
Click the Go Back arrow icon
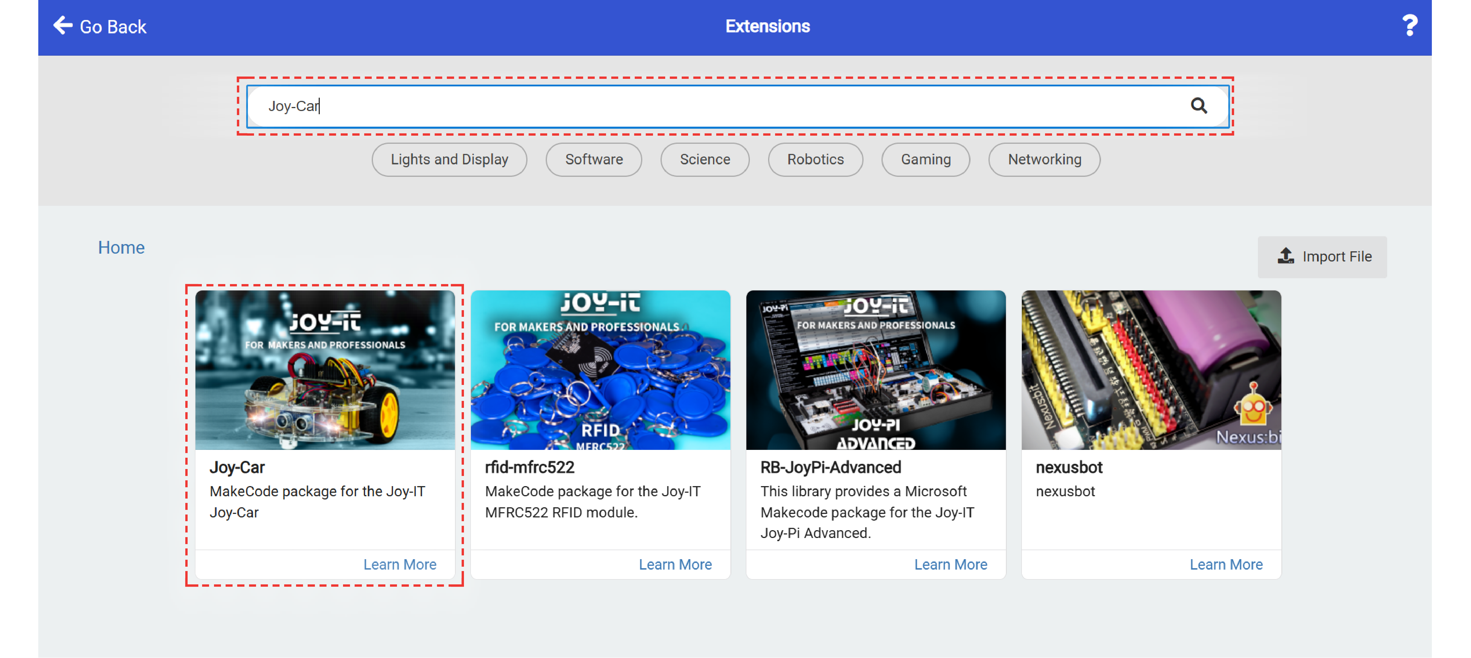click(x=63, y=26)
